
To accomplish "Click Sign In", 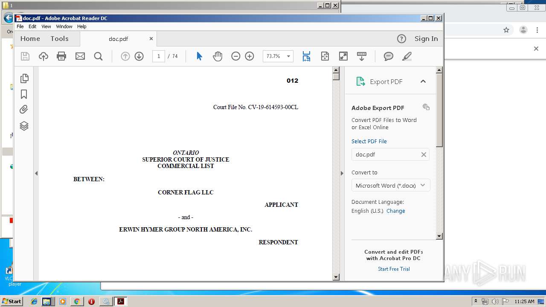I will (x=426, y=38).
